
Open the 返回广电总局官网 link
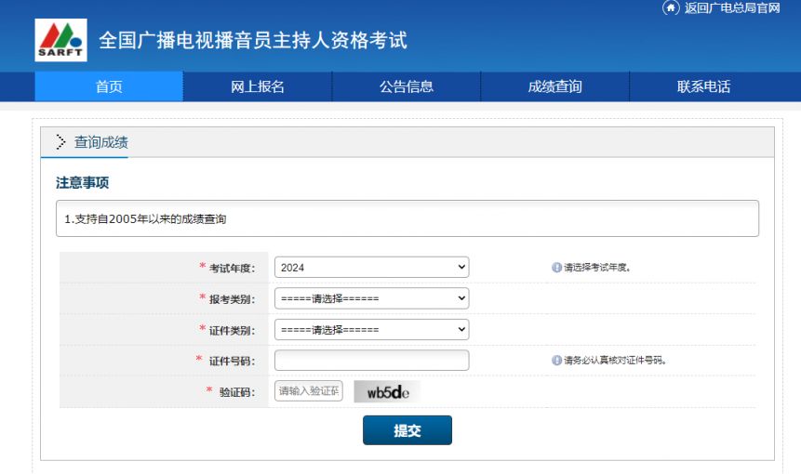click(x=732, y=7)
